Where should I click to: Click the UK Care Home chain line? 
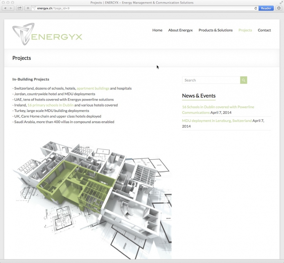pos(57,116)
